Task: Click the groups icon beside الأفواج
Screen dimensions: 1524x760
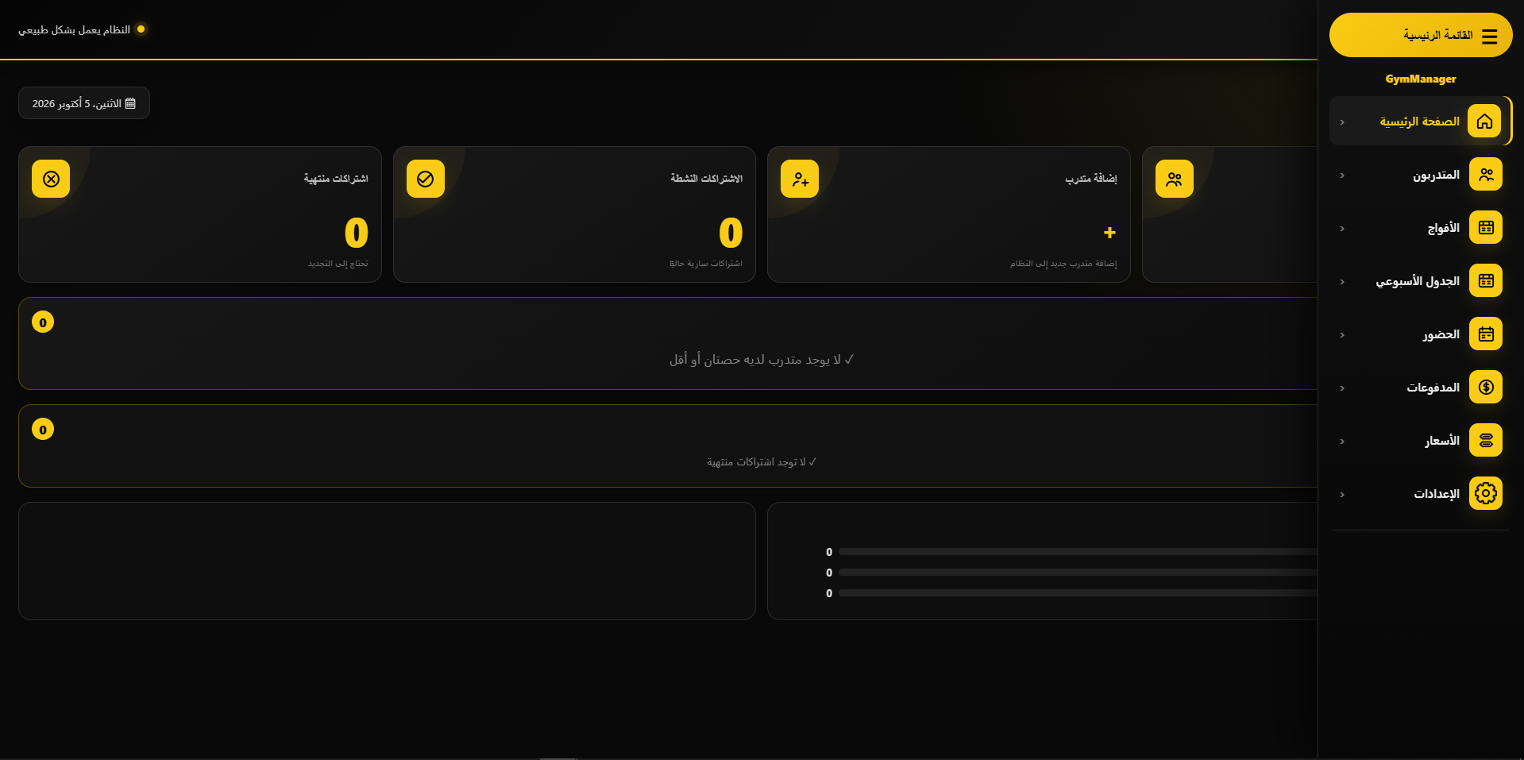Action: click(x=1486, y=228)
